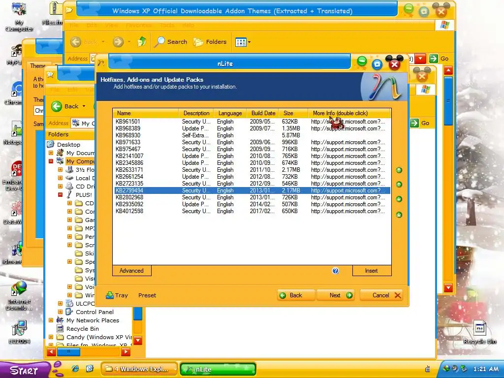Click the nLite taskbar button
This screenshot has width=504, height=378.
pyautogui.click(x=218, y=369)
